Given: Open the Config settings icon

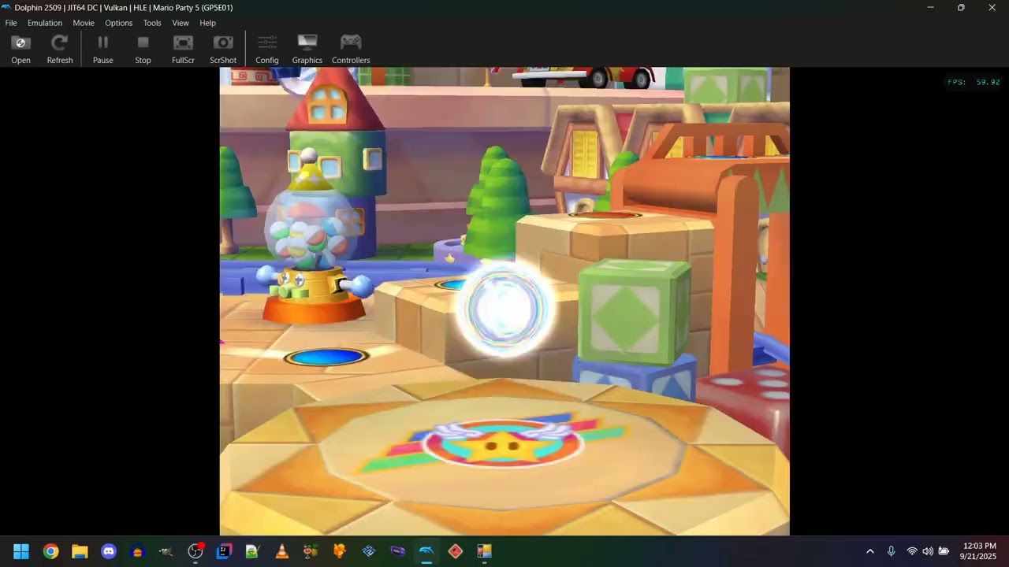Looking at the screenshot, I should (x=267, y=49).
